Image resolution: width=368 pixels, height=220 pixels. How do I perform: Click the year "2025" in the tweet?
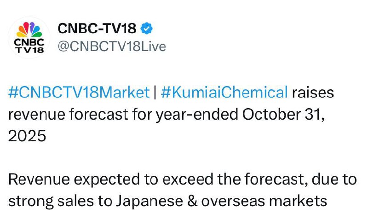(27, 136)
